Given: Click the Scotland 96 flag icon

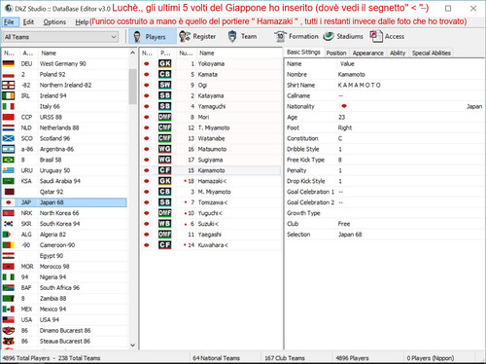Looking at the screenshot, I should click(9, 138).
